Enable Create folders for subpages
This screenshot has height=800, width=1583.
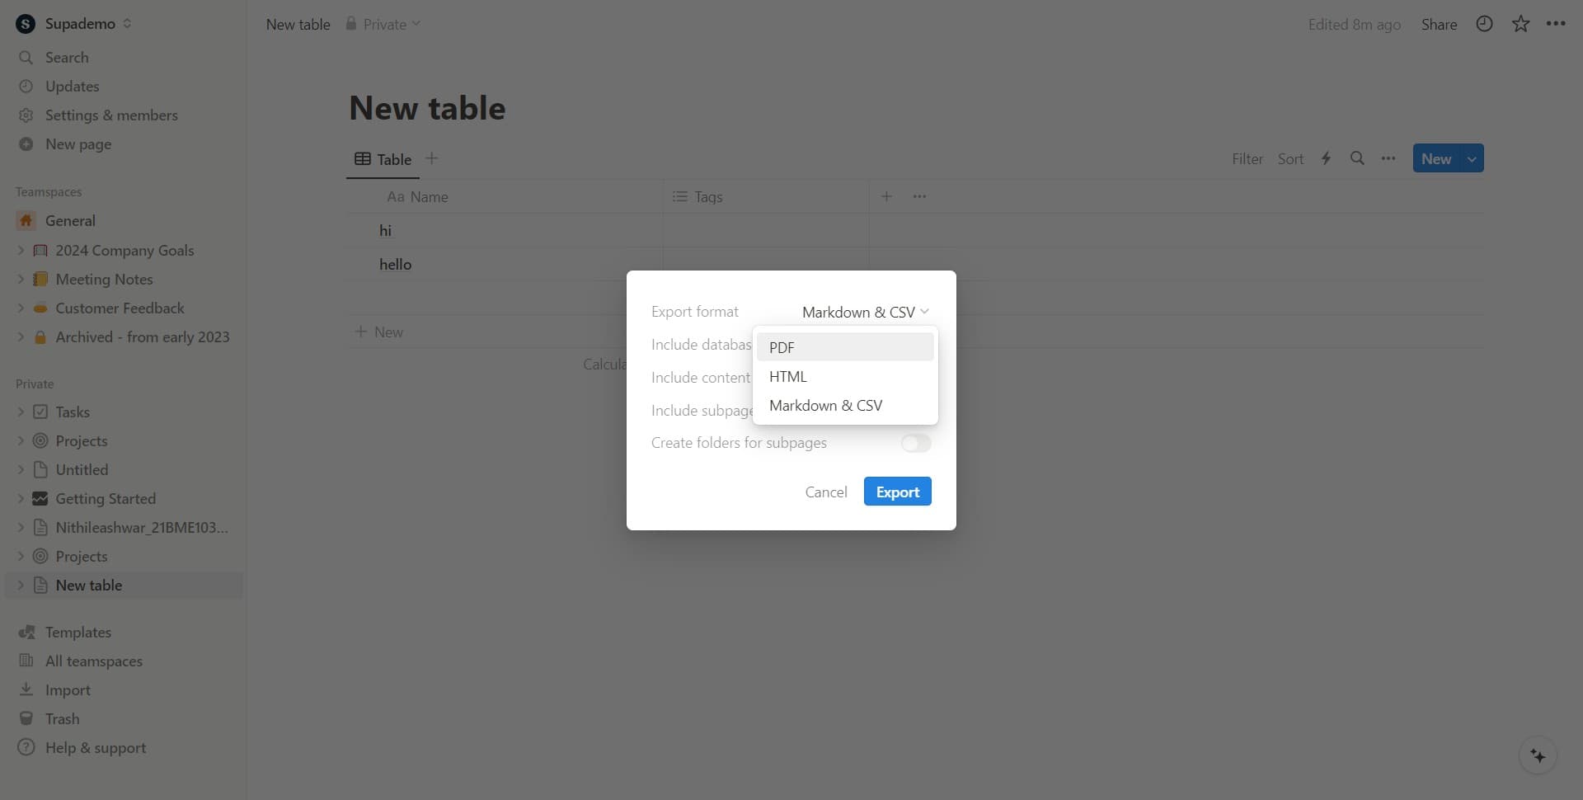(x=914, y=443)
